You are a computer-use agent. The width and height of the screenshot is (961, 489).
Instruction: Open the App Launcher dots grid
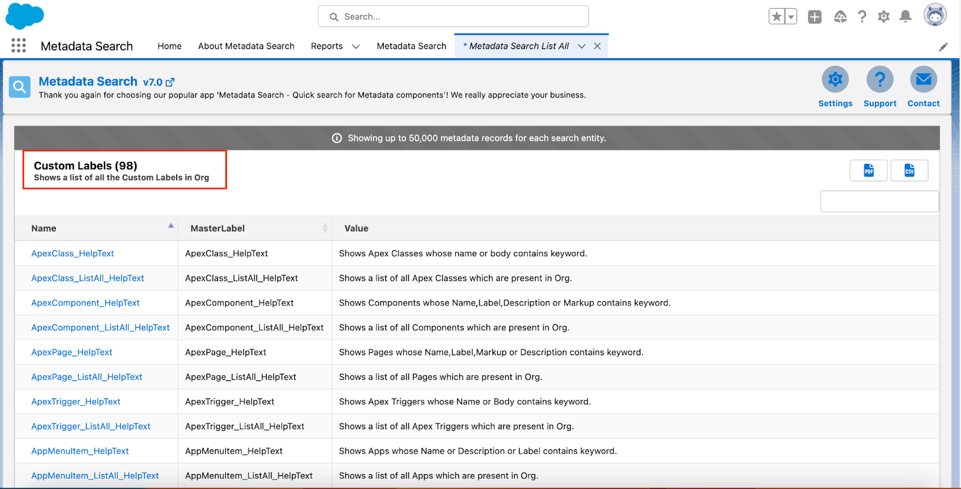tap(19, 46)
